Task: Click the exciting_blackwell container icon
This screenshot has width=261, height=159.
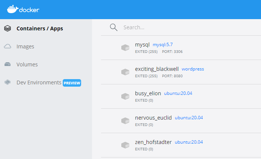Action: [x=125, y=72]
